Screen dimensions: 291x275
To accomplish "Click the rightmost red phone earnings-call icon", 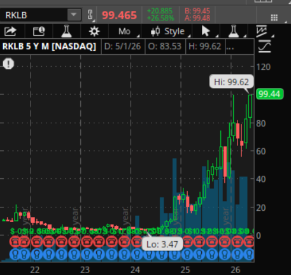I will click(249, 241).
